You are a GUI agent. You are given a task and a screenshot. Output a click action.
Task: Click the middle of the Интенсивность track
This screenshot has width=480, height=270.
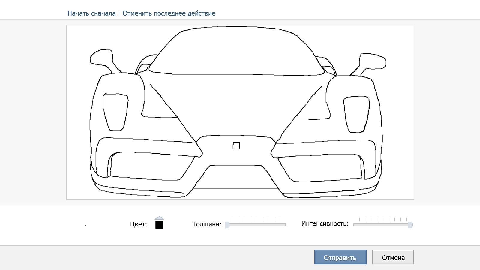coord(383,225)
